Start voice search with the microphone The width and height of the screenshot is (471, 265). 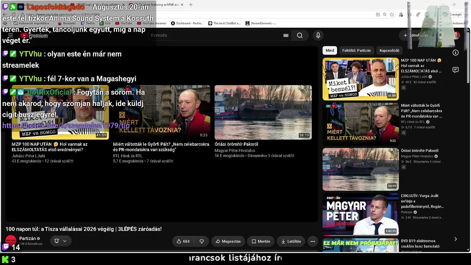(318, 35)
